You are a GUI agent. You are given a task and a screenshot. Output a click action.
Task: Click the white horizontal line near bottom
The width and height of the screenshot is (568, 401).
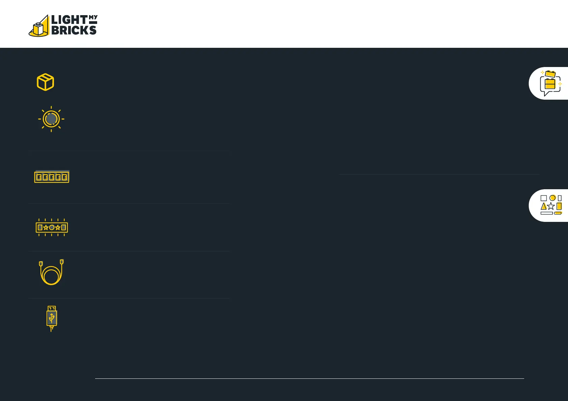tap(309, 378)
